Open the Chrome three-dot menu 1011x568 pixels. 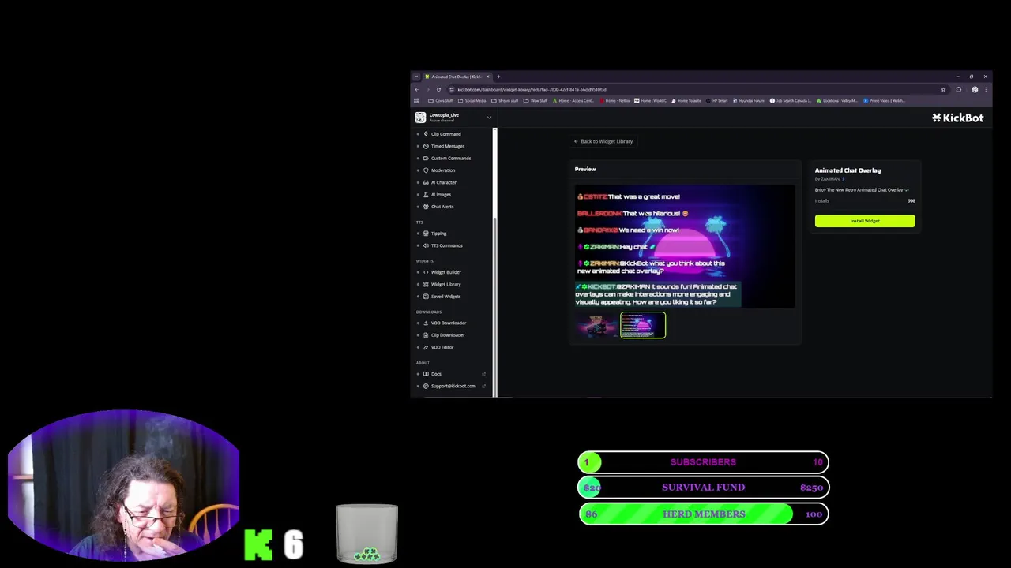tap(985, 89)
